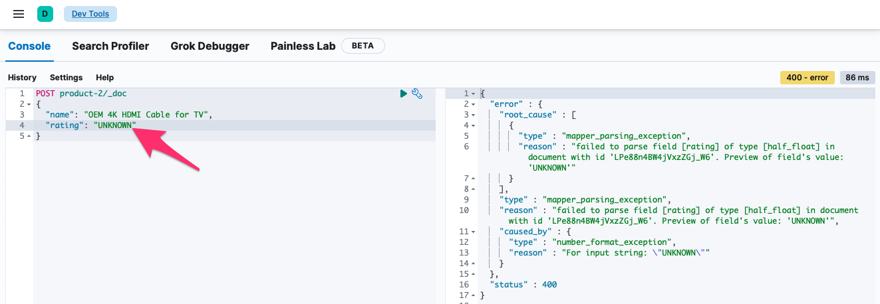880x304 pixels.
Task: Select the Console tab
Action: pos(29,46)
